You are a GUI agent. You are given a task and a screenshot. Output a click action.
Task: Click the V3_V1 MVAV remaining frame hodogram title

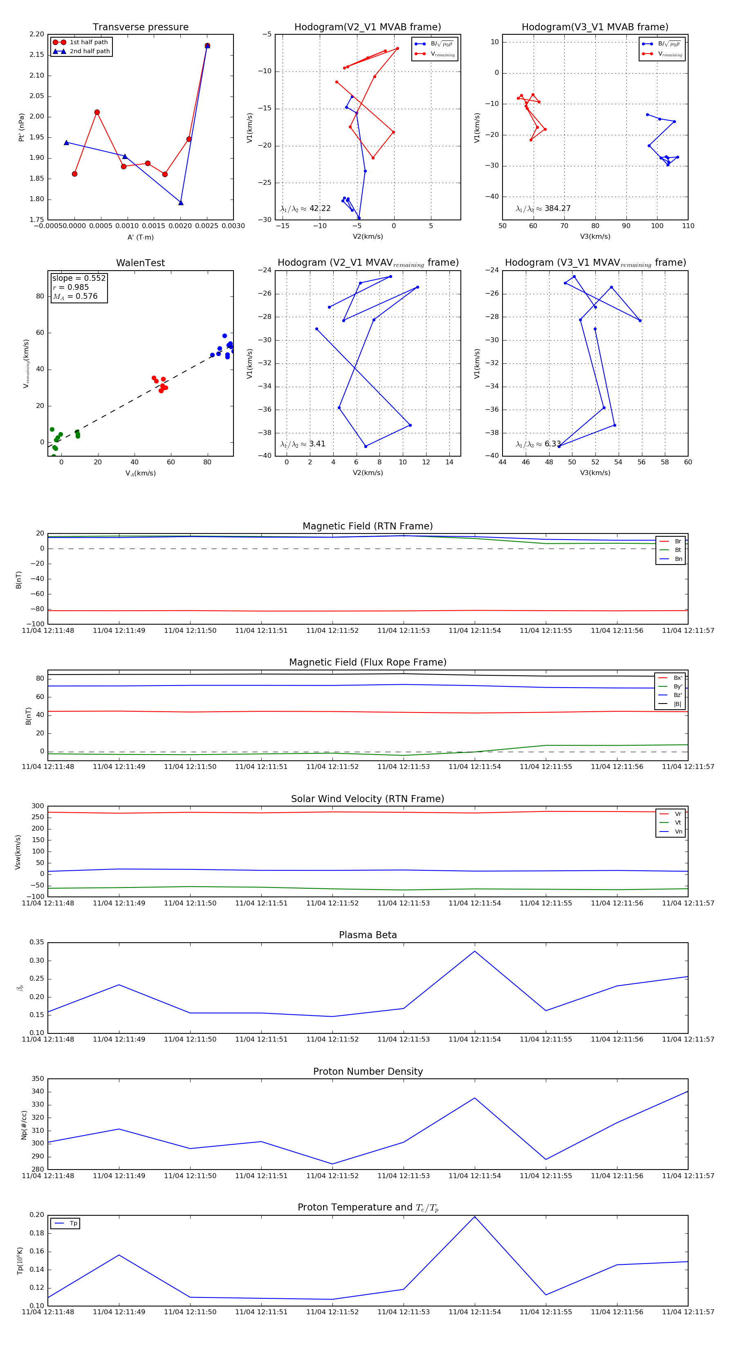click(x=595, y=263)
